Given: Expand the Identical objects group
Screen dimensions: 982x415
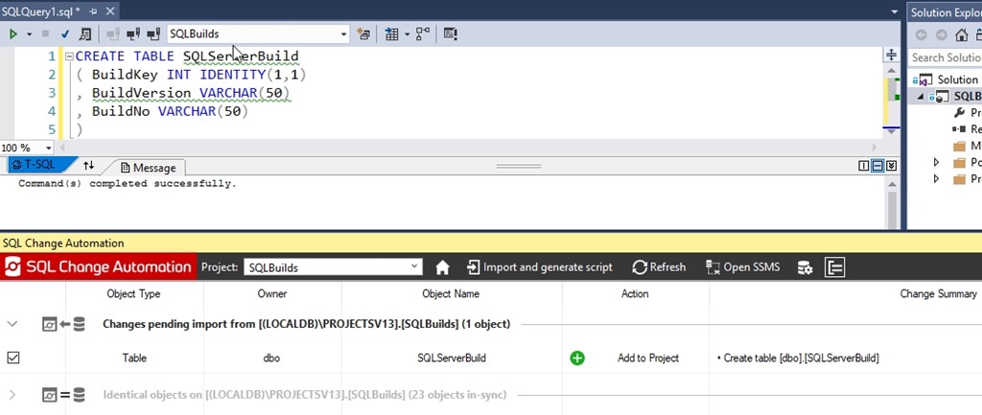Looking at the screenshot, I should click(12, 394).
